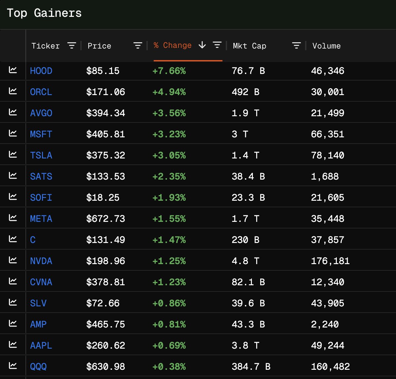
Task: Open the MSFT ticker link
Action: click(41, 134)
